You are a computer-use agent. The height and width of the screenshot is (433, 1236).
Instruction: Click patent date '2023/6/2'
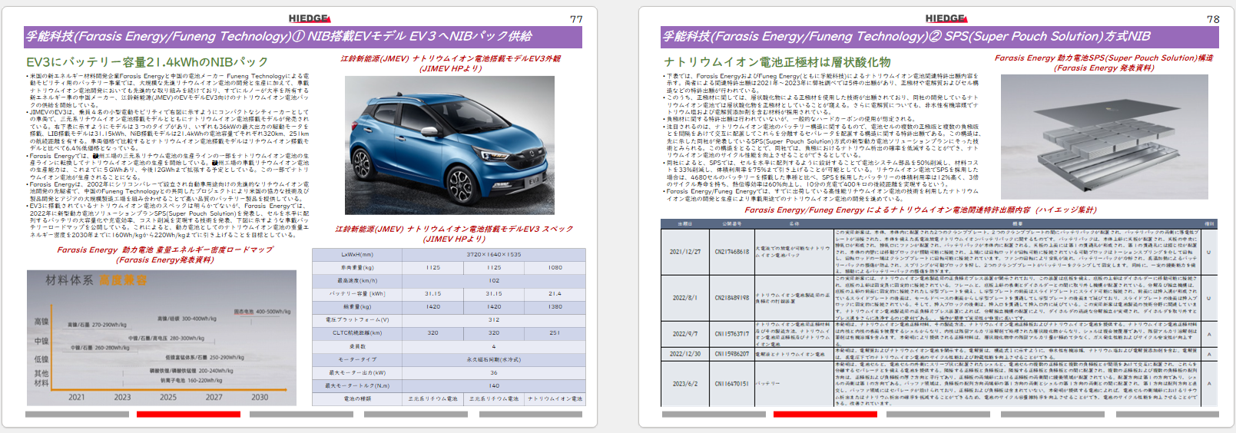point(684,383)
